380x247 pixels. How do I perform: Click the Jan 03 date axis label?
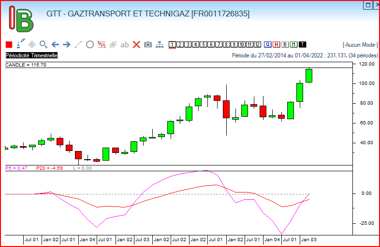click(x=309, y=240)
